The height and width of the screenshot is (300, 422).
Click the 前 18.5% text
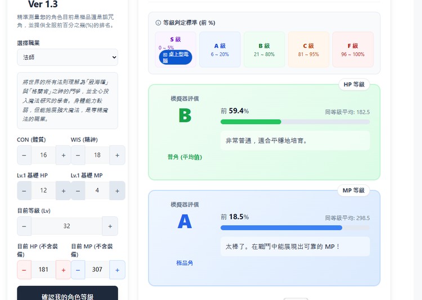point(235,217)
